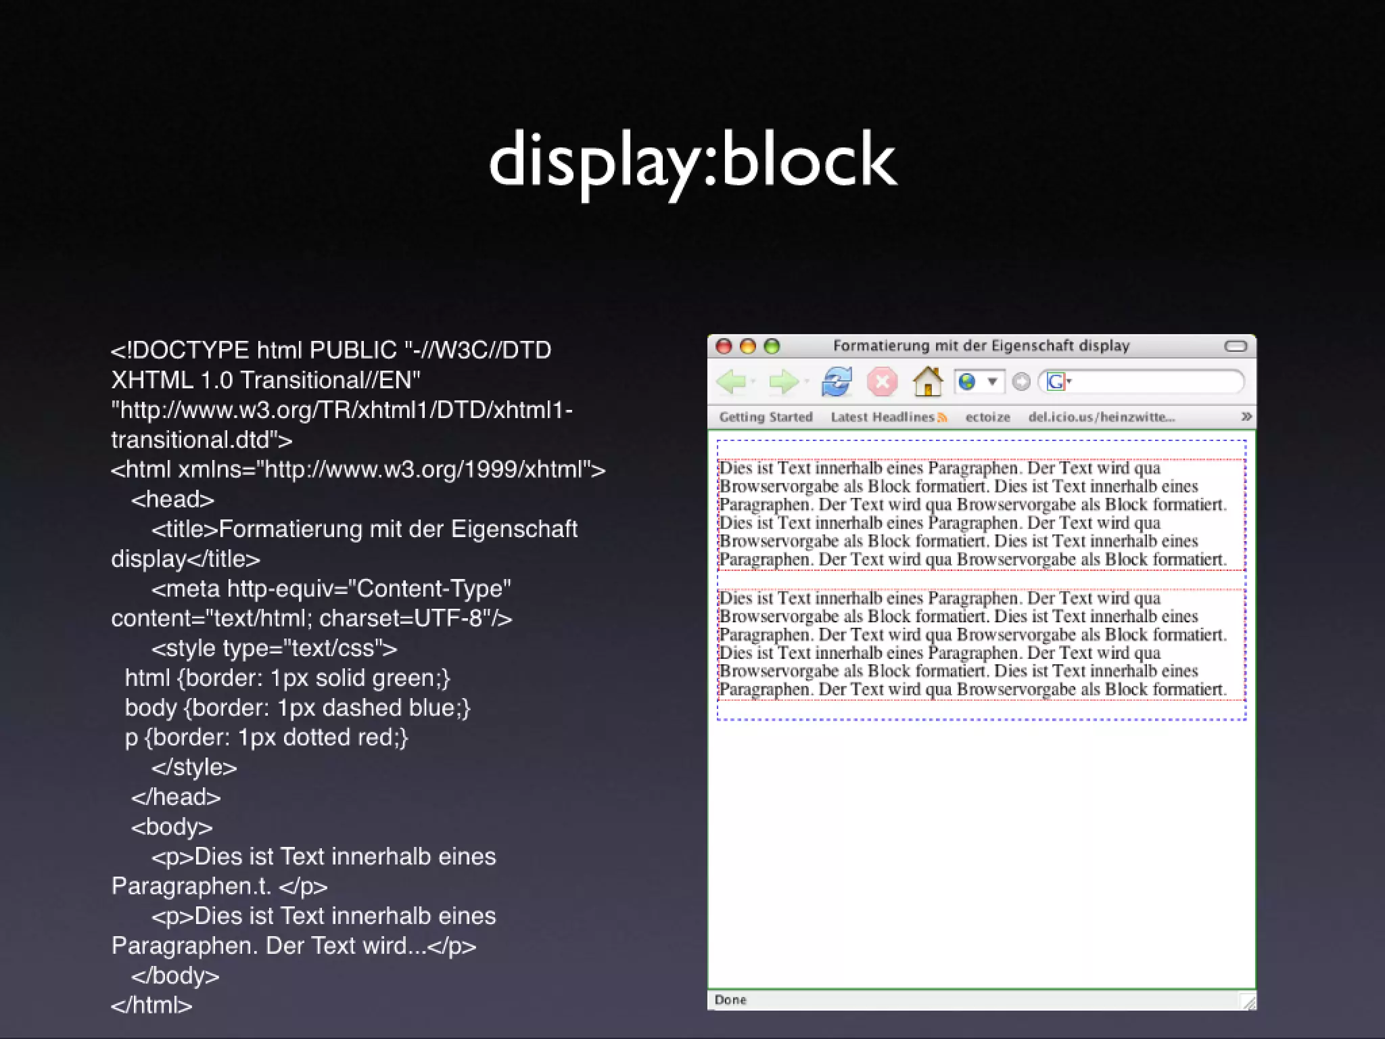Click the green zoom window button
The image size is (1385, 1039).
pyautogui.click(x=772, y=346)
